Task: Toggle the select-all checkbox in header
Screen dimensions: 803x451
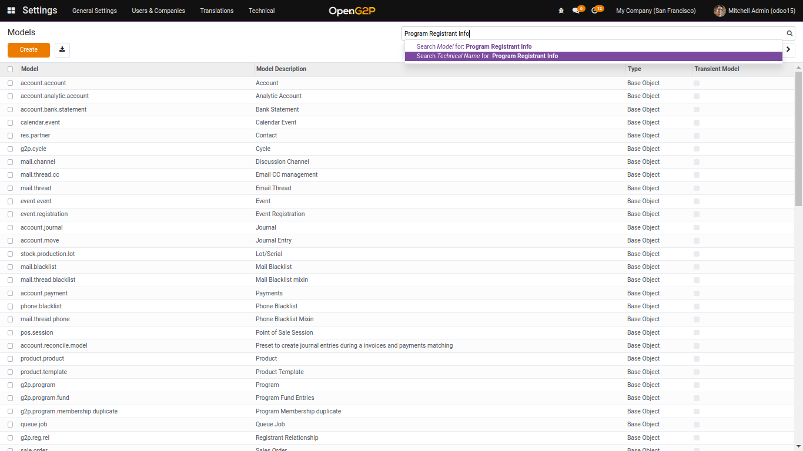Action: click(x=10, y=69)
